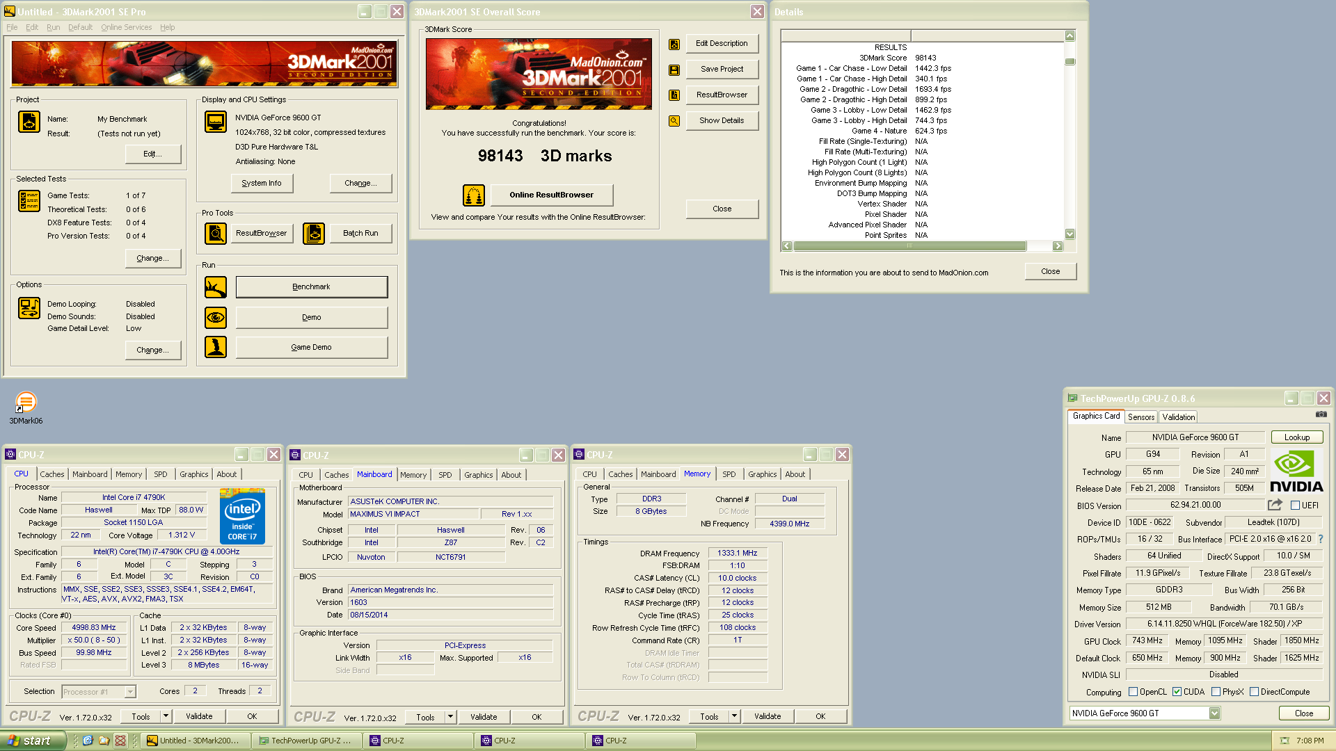Open the Processor #1 selection dropdown
The height and width of the screenshot is (751, 1336).
coord(130,692)
